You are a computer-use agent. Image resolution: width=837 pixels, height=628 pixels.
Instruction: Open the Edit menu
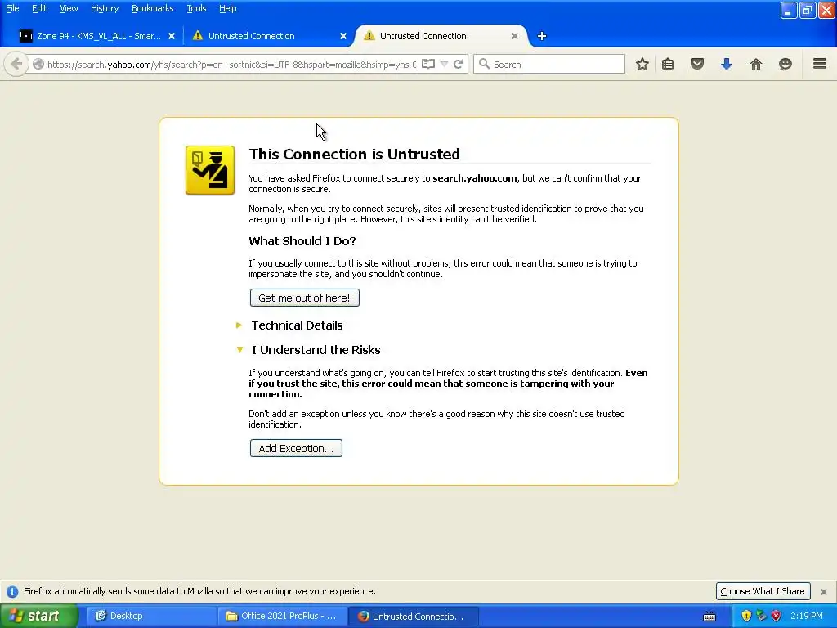(x=39, y=8)
